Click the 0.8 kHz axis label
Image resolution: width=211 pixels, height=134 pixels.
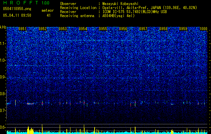[x=3, y=94]
